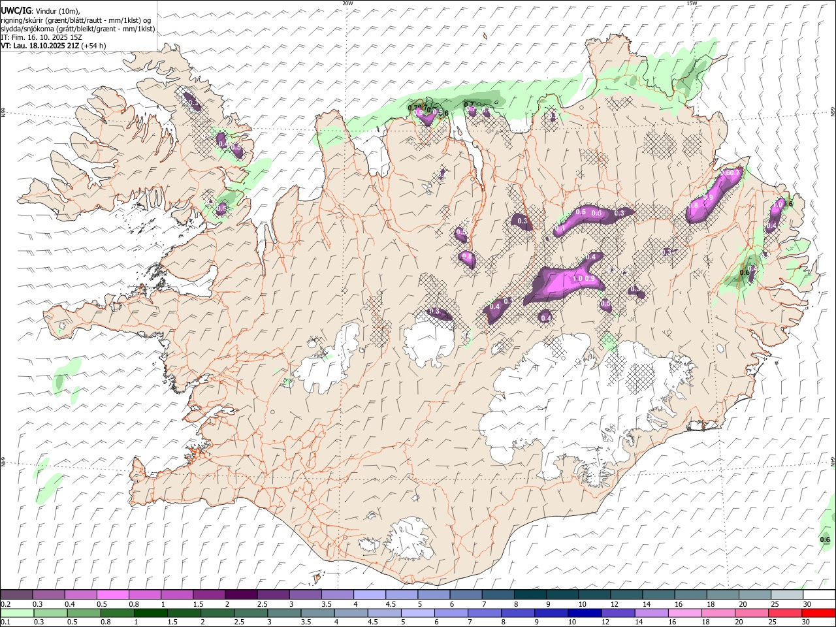Pick the grey-teal swatch labeled 20, upper legend
This screenshot has width=836, height=627.
(754, 595)
